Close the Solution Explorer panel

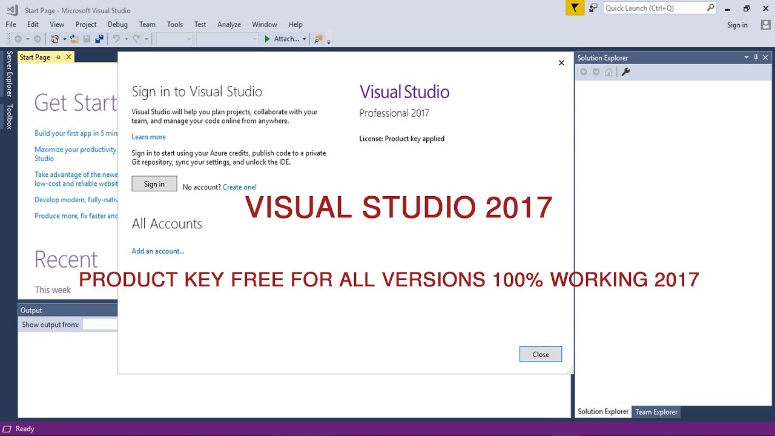[x=765, y=58]
